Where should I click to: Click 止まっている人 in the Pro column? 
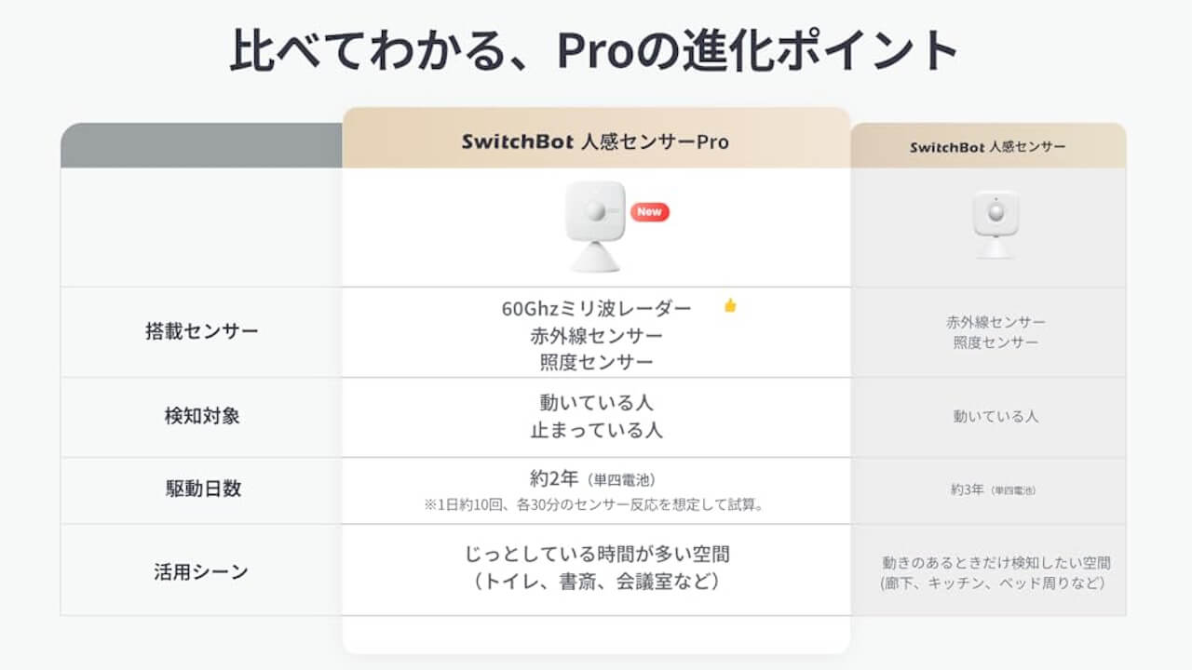point(596,431)
